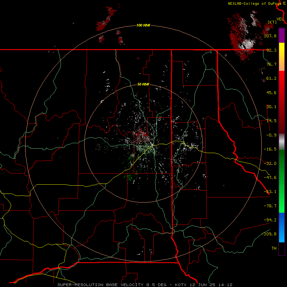Viewport: 287px width, 287px height.
Task: Click the 0.5 DEG elevation text in footer
Action: (156, 285)
